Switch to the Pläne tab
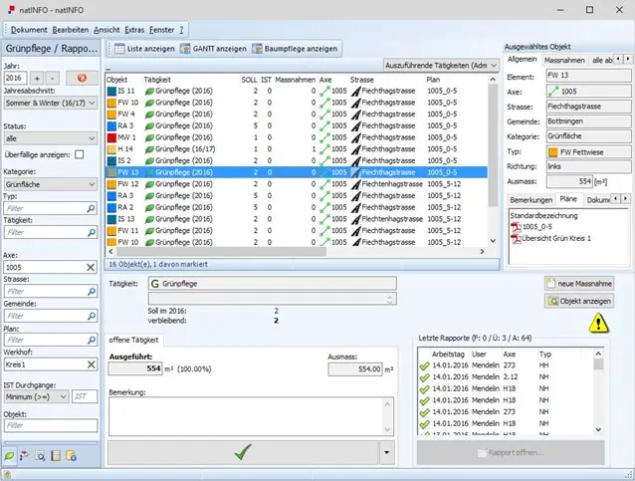This screenshot has width=635, height=481. coord(568,199)
